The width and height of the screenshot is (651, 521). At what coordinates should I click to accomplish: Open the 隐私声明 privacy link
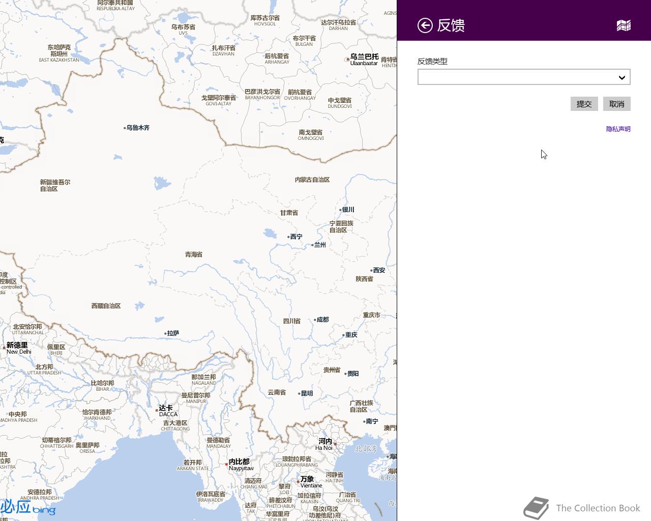pyautogui.click(x=618, y=129)
